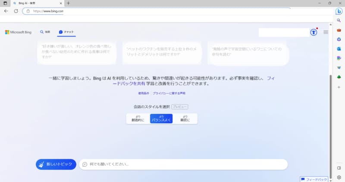The width and height of the screenshot is (345, 182).
Task: Click the scrollbar down arrow
Action: (x=330, y=181)
